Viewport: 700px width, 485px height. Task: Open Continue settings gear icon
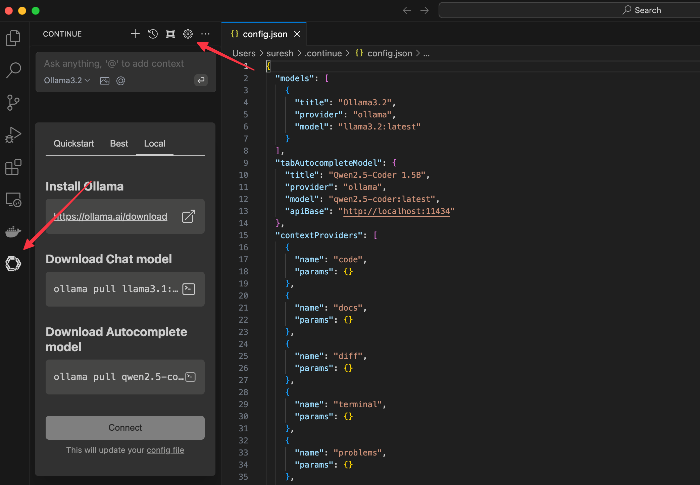pyautogui.click(x=188, y=34)
